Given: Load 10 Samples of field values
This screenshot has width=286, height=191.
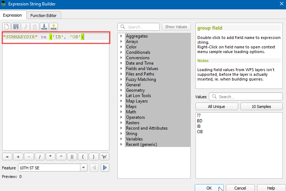Looking at the screenshot, I should tap(261, 107).
